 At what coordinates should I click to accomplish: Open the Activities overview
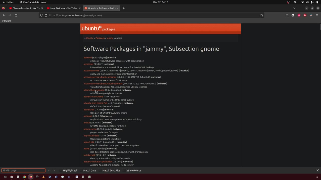point(8,2)
